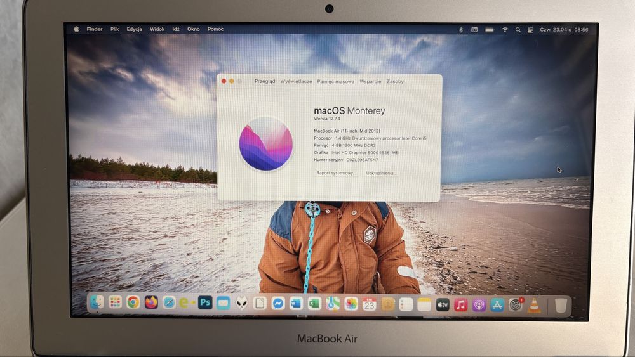
Task: Open the Wi-Fi status menu
Action: tap(505, 30)
